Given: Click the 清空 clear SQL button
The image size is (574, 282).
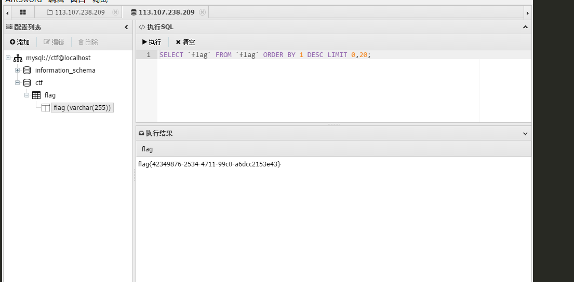Looking at the screenshot, I should pyautogui.click(x=185, y=42).
